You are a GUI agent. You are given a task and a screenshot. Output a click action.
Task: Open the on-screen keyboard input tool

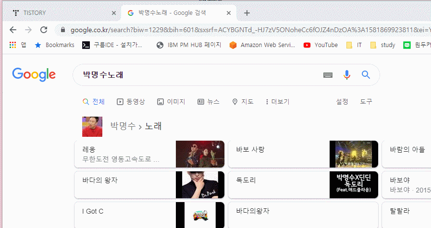328,75
